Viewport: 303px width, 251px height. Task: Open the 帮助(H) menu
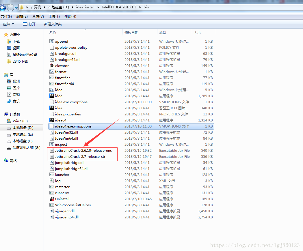(x=70, y=16)
